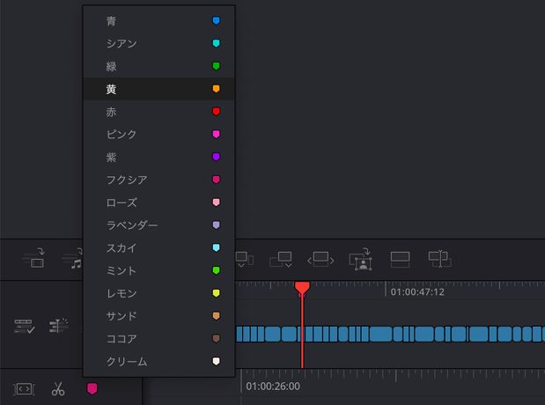545x405 pixels.
Task: Toggle the timeline options checklist icon
Action: point(24,326)
